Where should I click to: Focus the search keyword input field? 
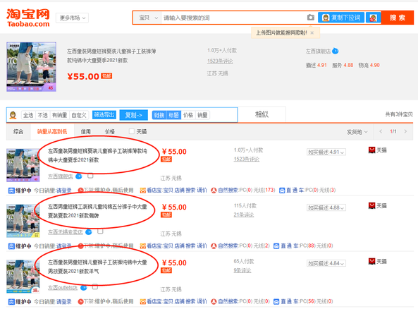coord(233,18)
